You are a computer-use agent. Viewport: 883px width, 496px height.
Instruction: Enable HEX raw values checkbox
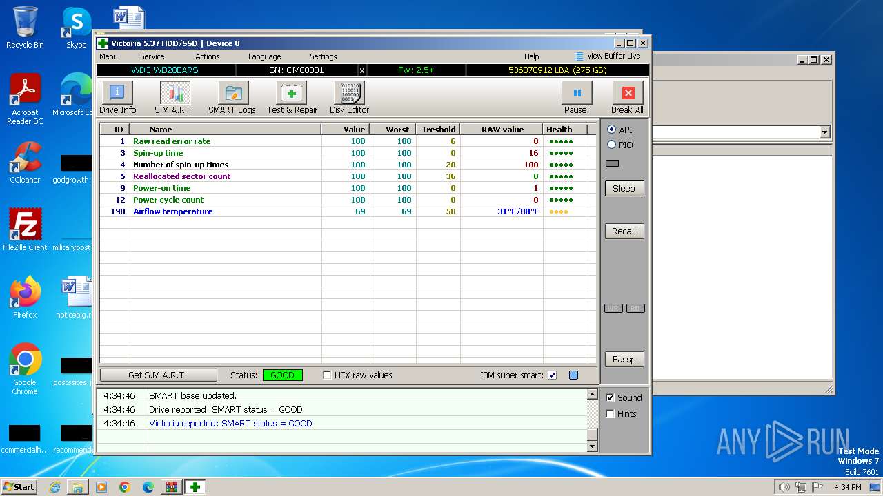[x=328, y=375]
